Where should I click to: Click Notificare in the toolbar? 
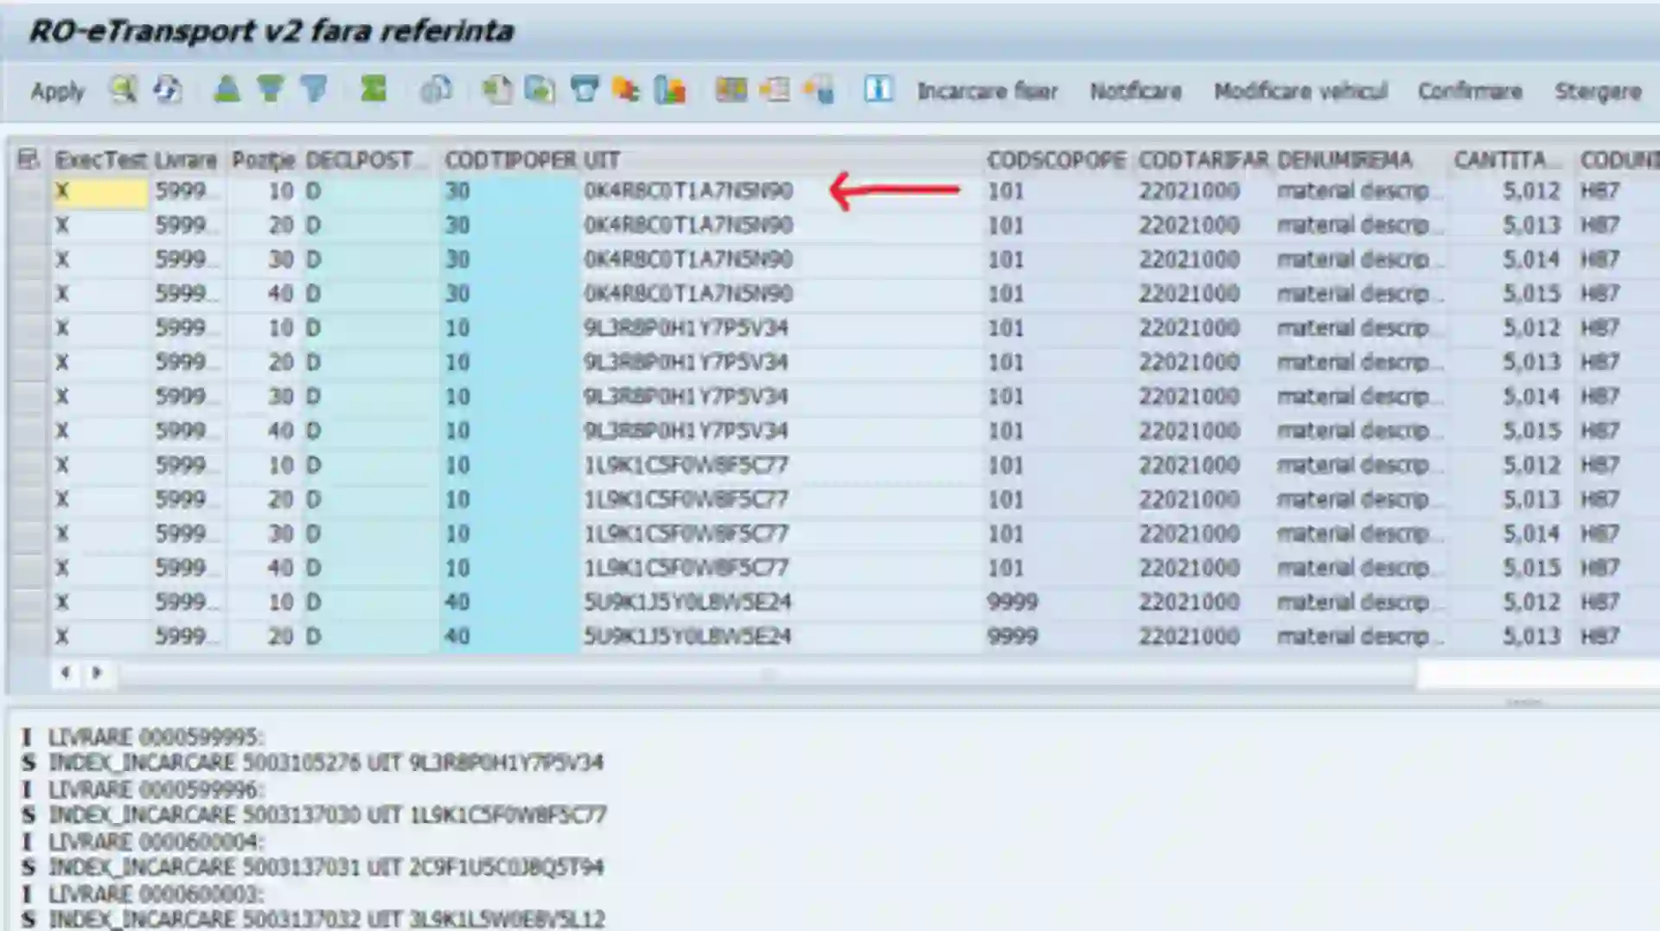(x=1135, y=92)
